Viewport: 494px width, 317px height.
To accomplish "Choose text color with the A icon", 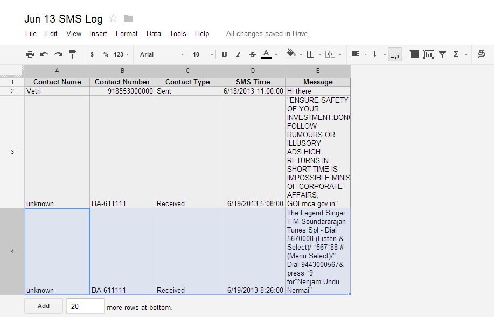I will pos(266,54).
